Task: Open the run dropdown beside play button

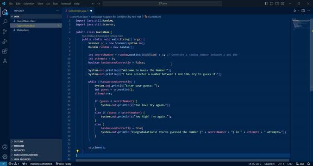Action: point(299,11)
